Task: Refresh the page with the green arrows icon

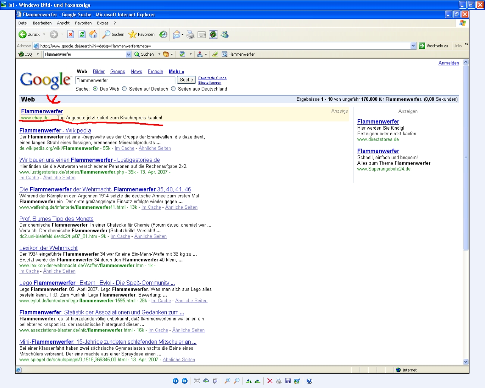Action: pyautogui.click(x=82, y=34)
